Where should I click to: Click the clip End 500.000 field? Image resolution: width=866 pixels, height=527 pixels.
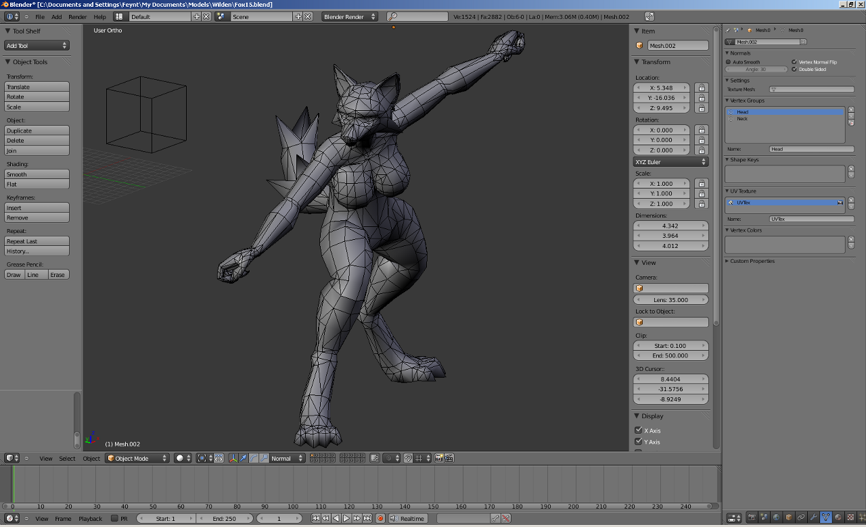671,355
